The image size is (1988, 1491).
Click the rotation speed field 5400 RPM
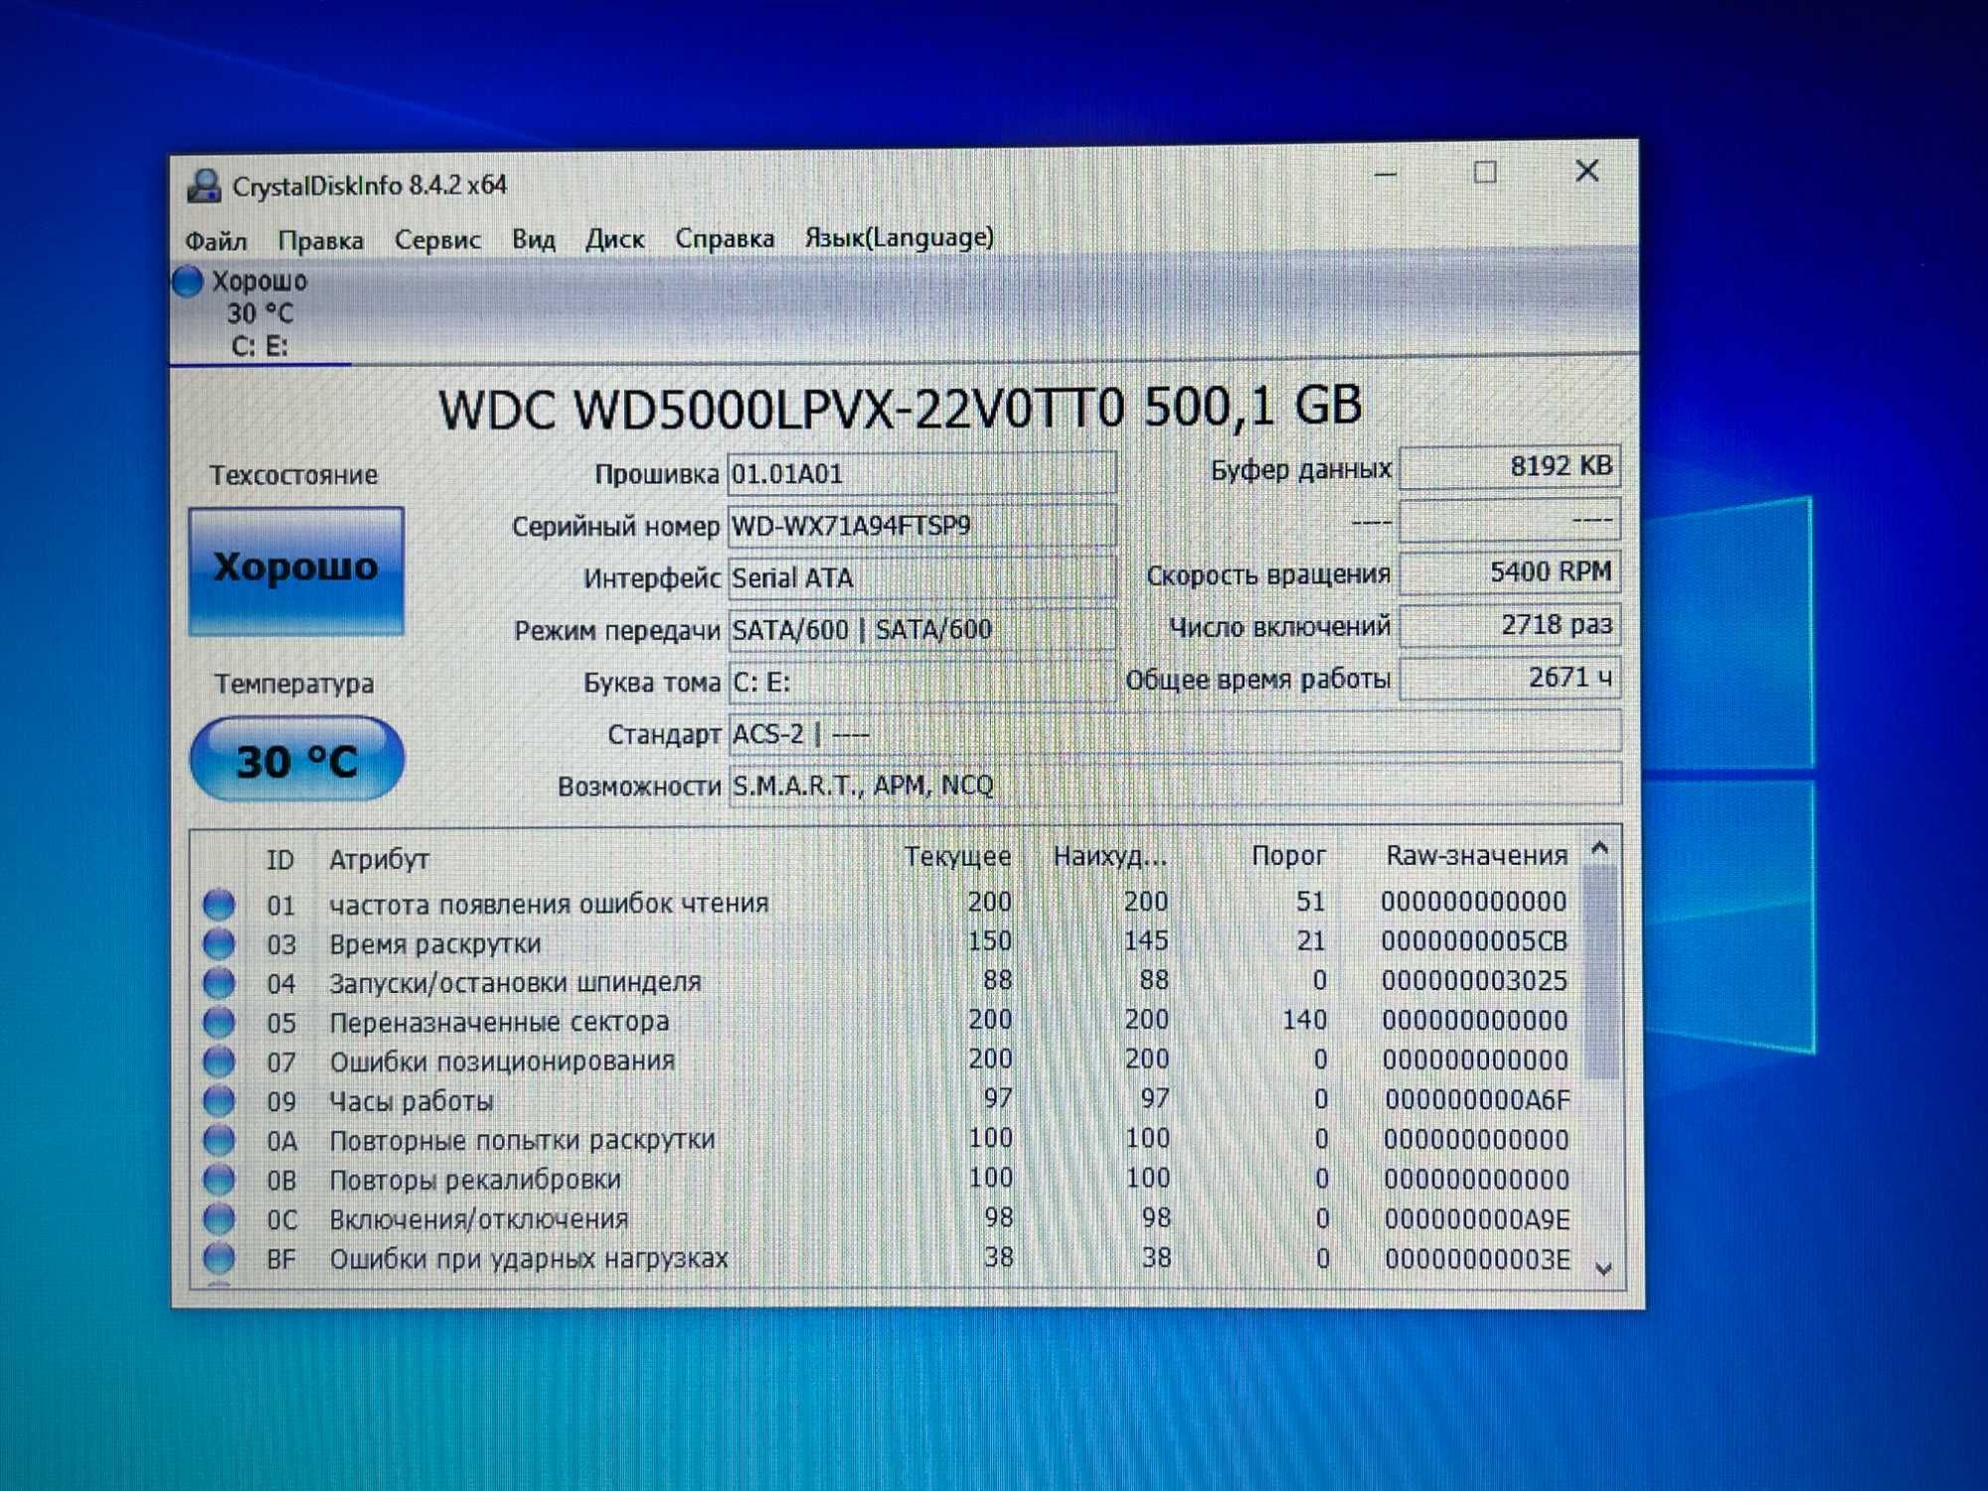point(1510,572)
